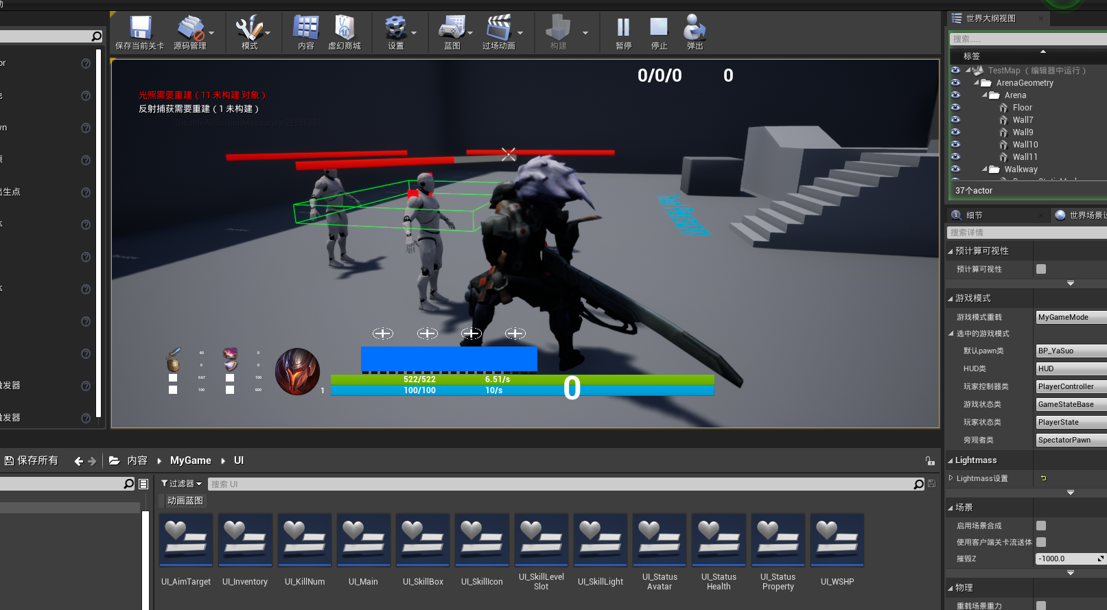Open the Modes (模式) toolbar icon
The width and height of the screenshot is (1107, 610).
click(x=248, y=28)
